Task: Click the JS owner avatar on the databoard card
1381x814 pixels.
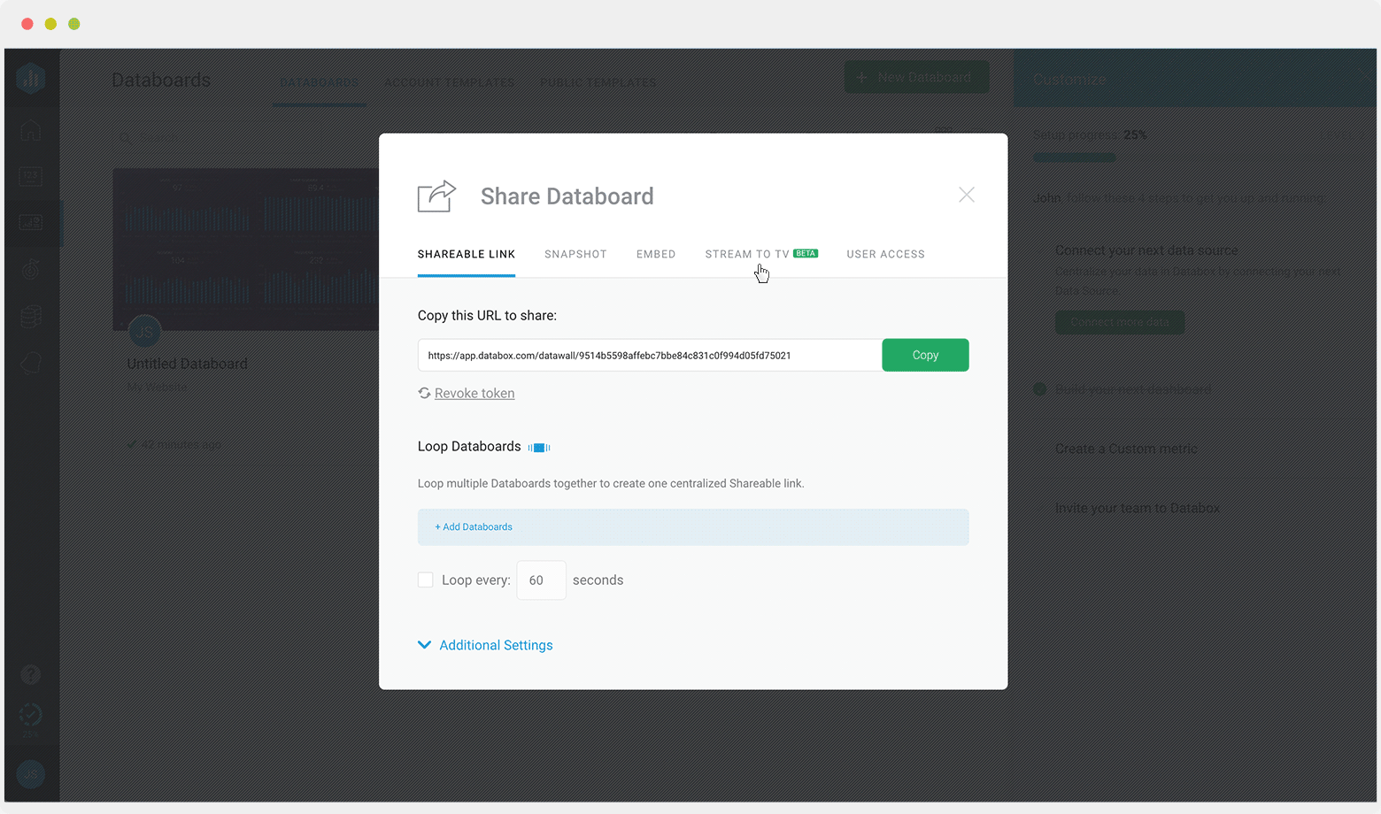Action: click(145, 333)
